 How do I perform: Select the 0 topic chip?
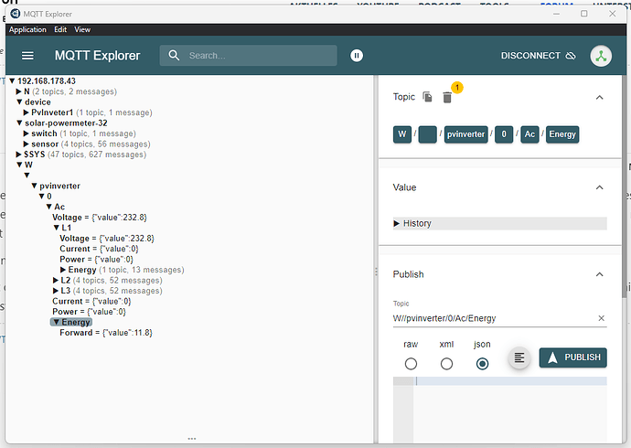tap(504, 134)
